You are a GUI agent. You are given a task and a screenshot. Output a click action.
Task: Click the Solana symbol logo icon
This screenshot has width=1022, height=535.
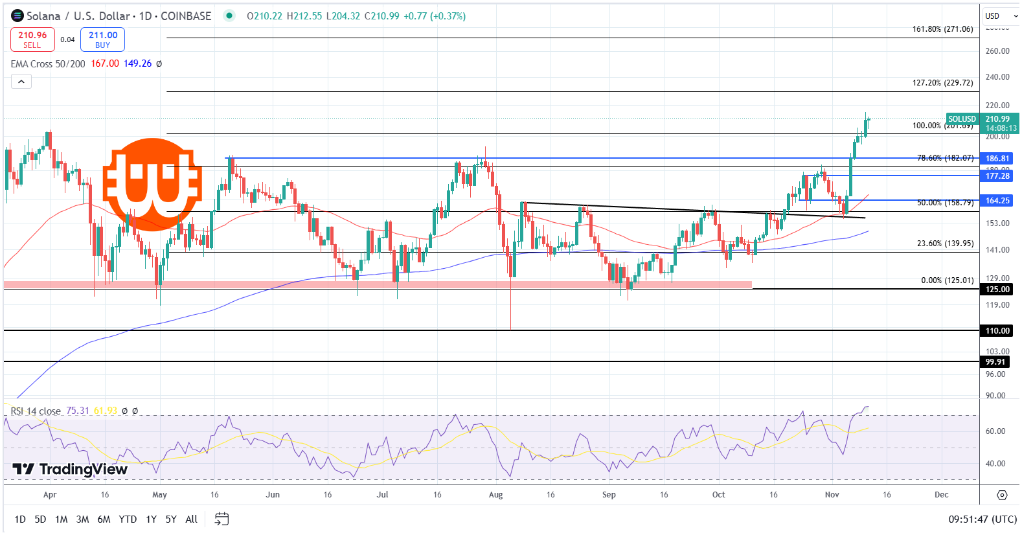[17, 16]
